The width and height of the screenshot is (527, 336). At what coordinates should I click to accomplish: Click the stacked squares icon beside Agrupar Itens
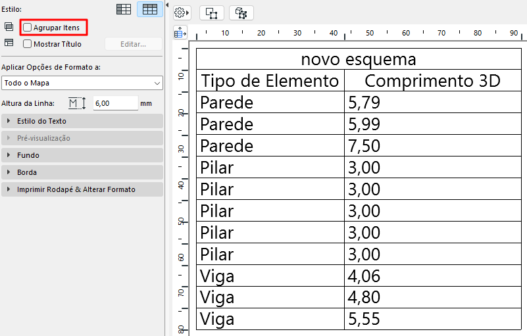tap(9, 28)
